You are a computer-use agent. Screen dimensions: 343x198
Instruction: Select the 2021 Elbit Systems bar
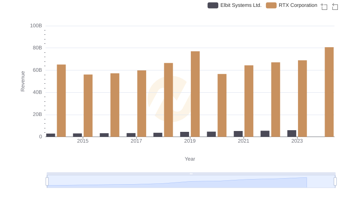pos(238,134)
